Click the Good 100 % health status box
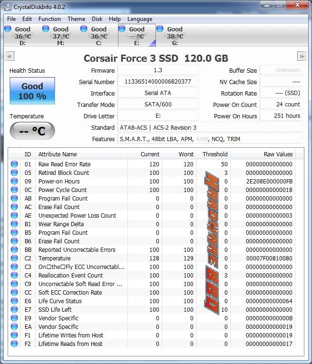 click(32, 91)
